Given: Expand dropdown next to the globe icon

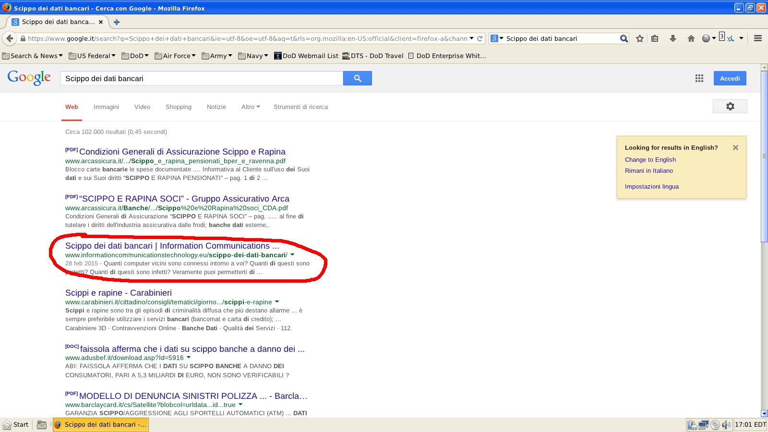Looking at the screenshot, I should coord(714,38).
